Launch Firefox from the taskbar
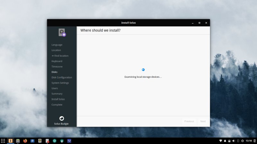 click(x=25, y=141)
